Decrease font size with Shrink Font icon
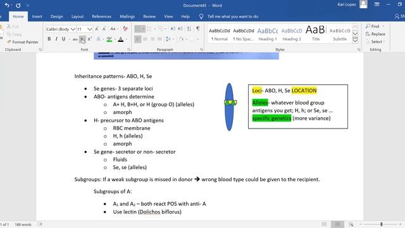Image resolution: width=405 pixels, height=228 pixels. 104,29
